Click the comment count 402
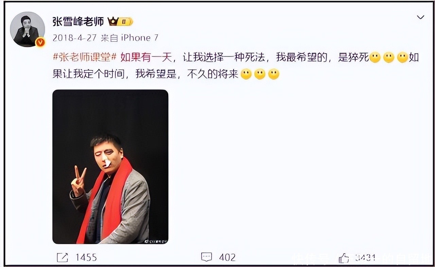Screen dimensions: 435x267 pyautogui.click(x=227, y=257)
